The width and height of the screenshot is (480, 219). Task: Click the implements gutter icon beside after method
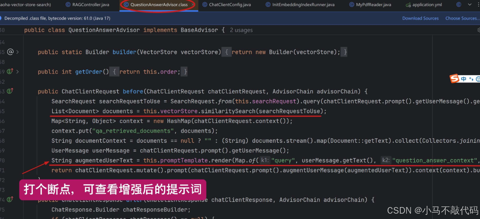click(10, 199)
